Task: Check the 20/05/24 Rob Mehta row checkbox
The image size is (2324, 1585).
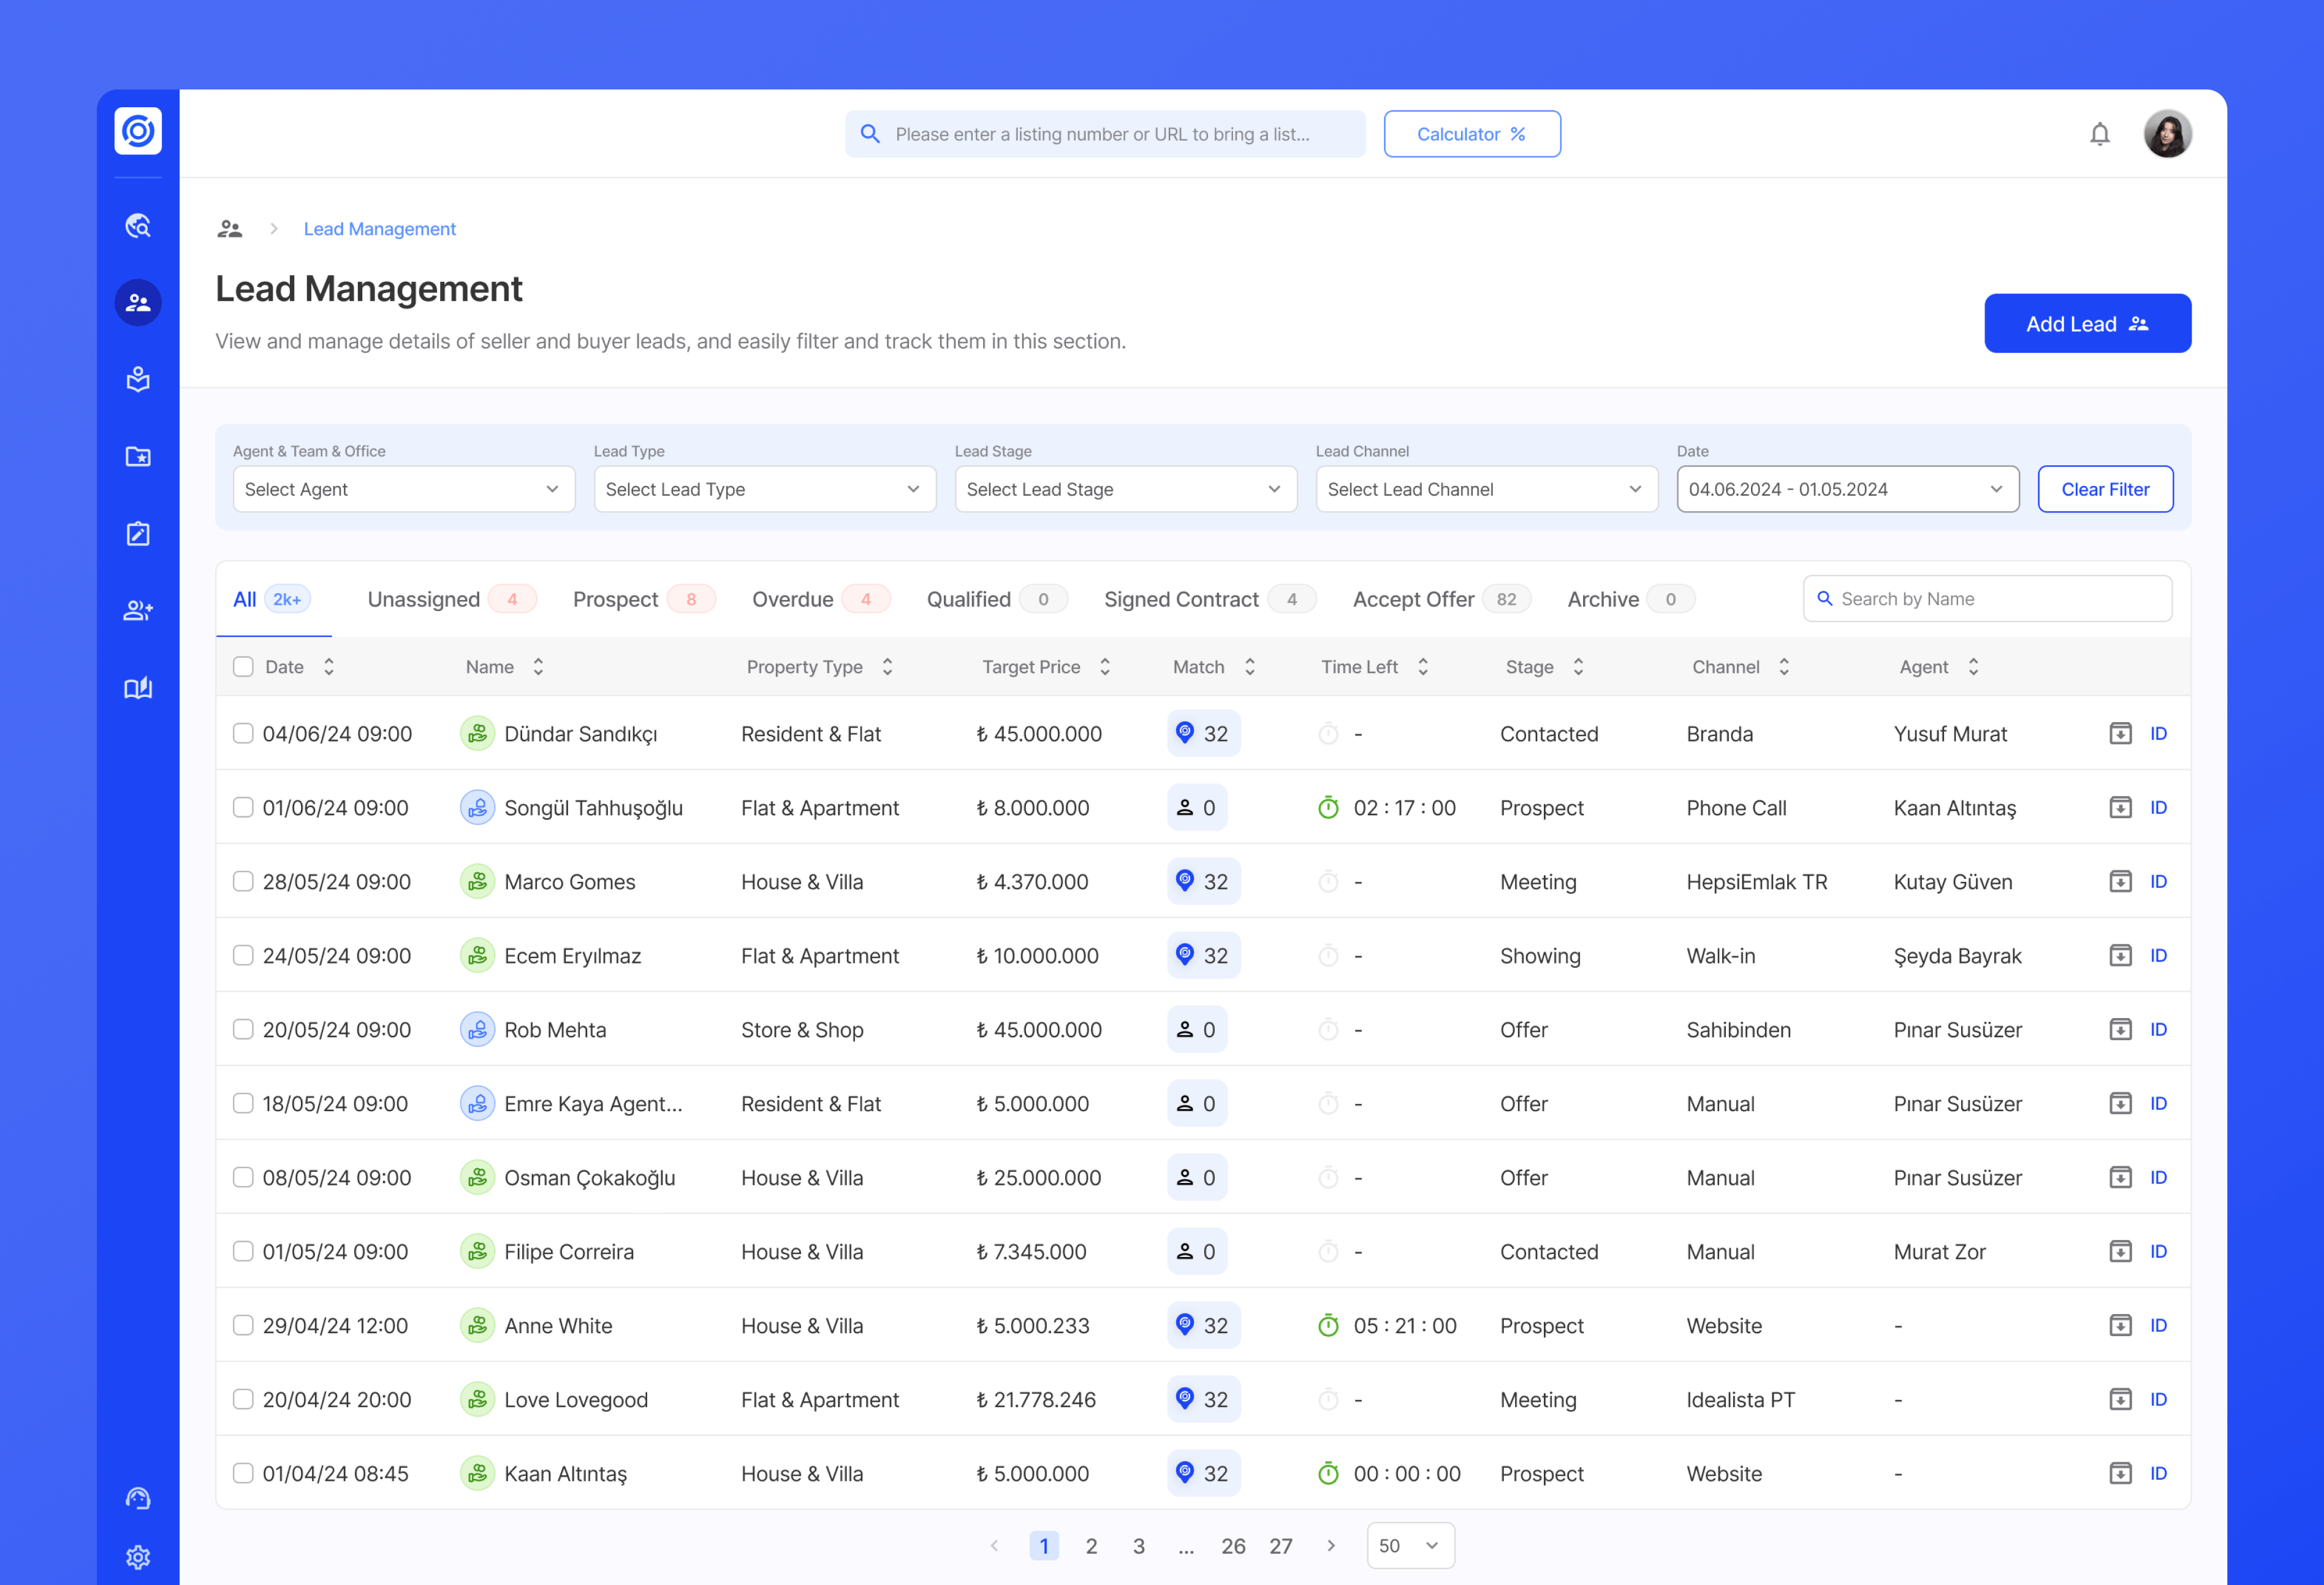Action: (243, 1029)
